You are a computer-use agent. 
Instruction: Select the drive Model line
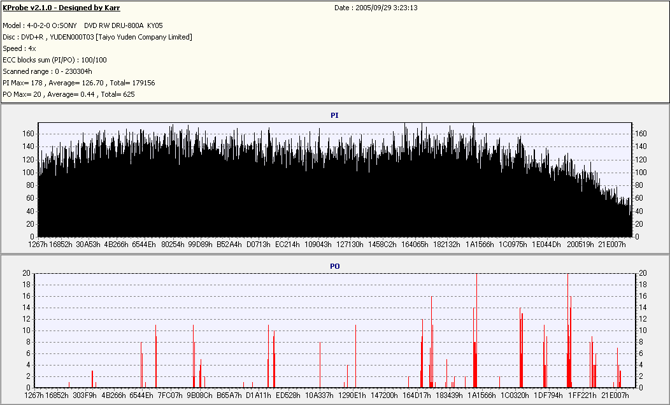tap(83, 25)
